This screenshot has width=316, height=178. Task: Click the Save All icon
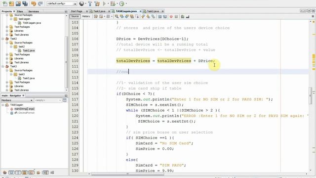(x=25, y=3)
